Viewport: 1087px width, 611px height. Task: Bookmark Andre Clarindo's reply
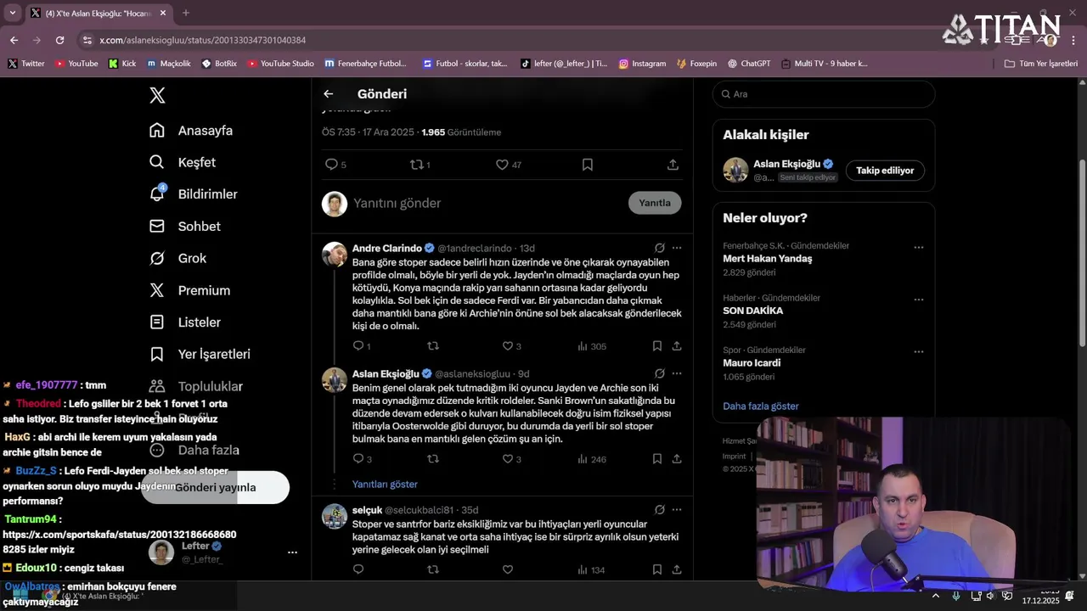(657, 346)
